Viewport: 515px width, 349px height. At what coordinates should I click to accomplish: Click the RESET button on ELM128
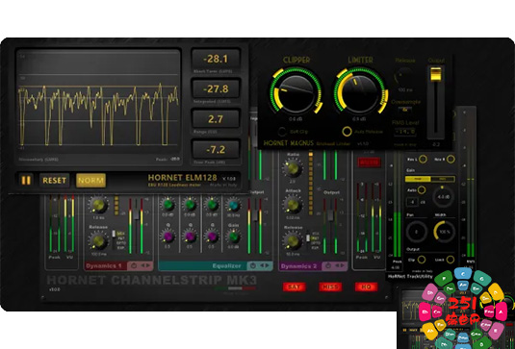pyautogui.click(x=55, y=180)
